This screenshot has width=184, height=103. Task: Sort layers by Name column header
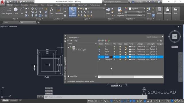tap(107, 44)
